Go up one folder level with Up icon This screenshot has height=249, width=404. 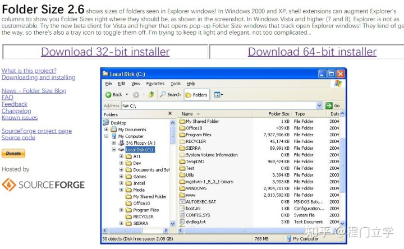pyautogui.click(x=151, y=95)
